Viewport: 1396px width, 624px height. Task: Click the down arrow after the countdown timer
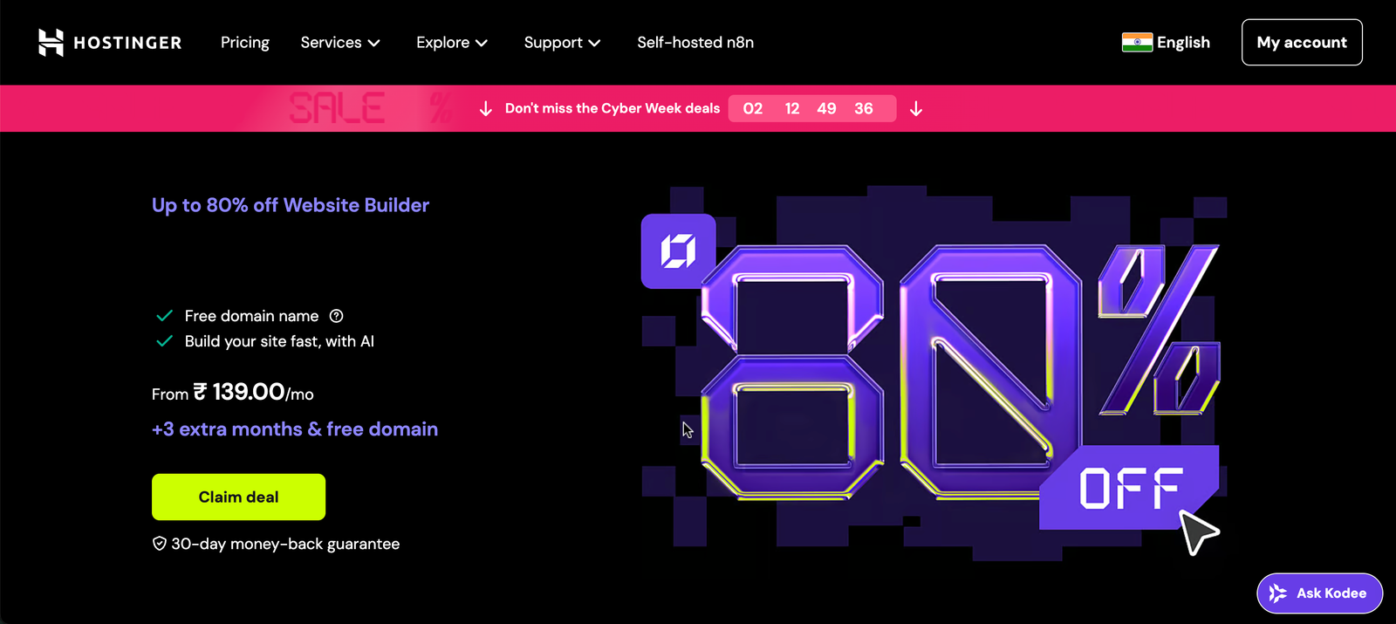(916, 108)
